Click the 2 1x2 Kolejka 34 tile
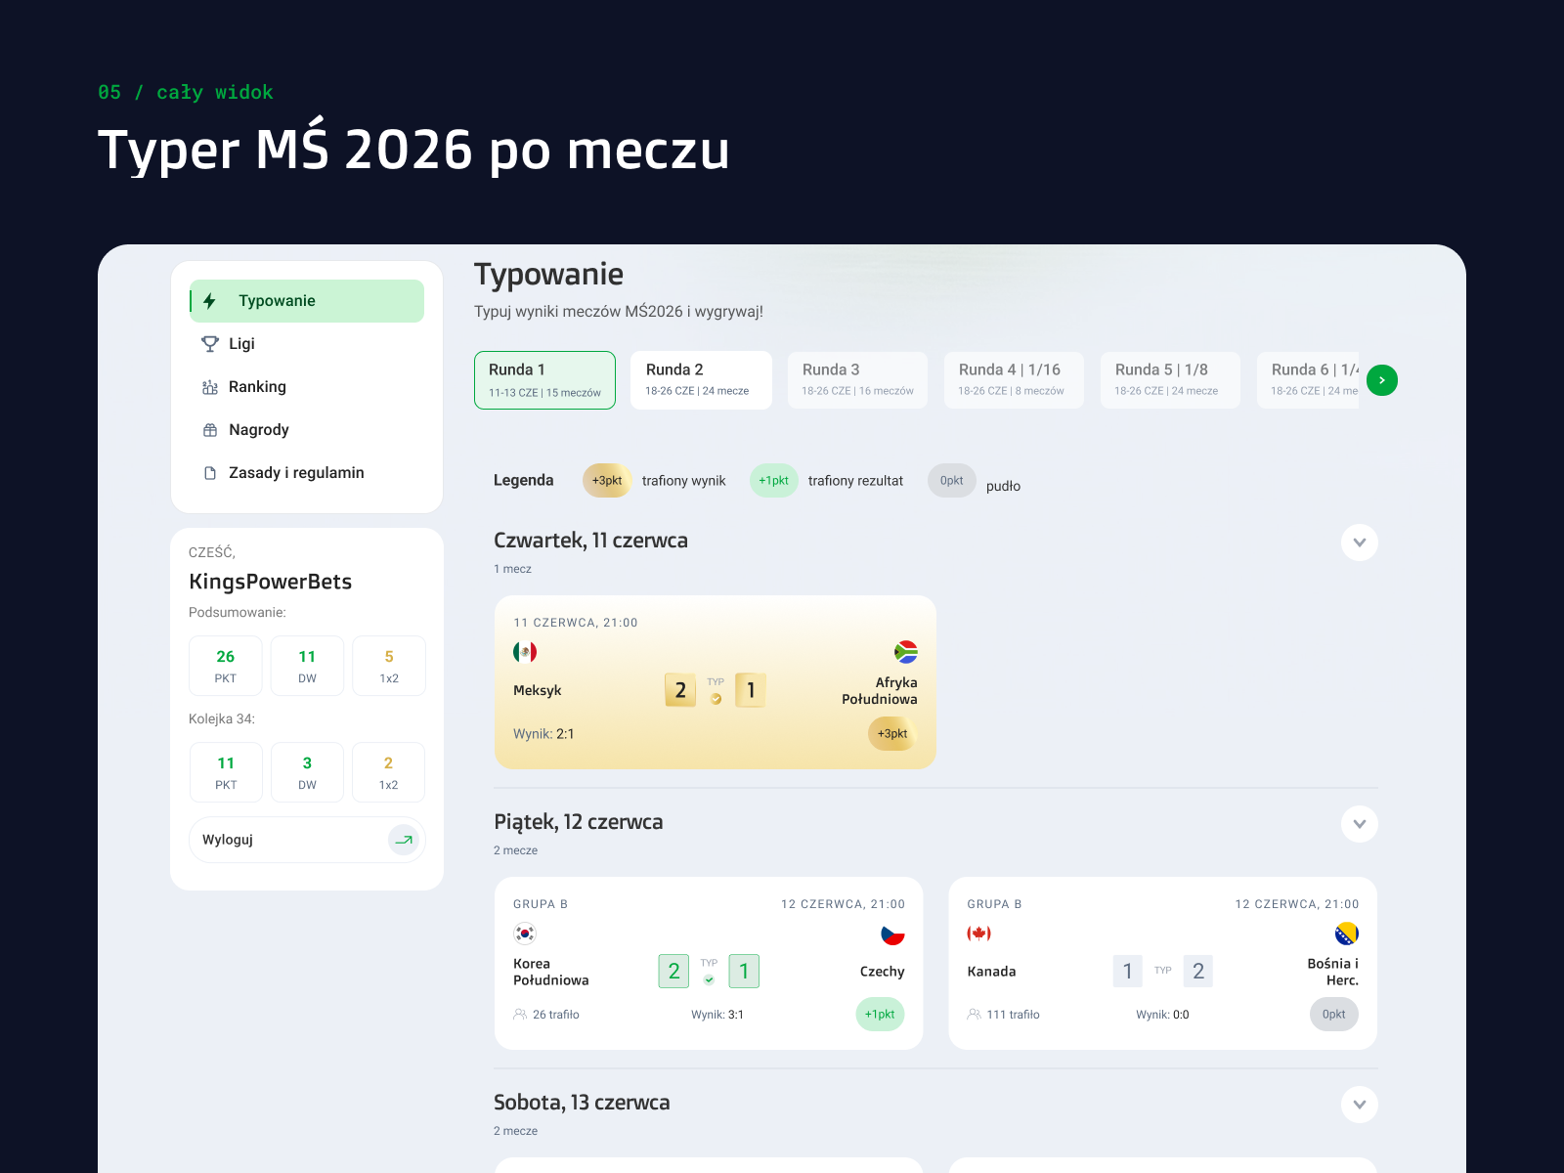Image resolution: width=1564 pixels, height=1173 pixels. click(388, 772)
